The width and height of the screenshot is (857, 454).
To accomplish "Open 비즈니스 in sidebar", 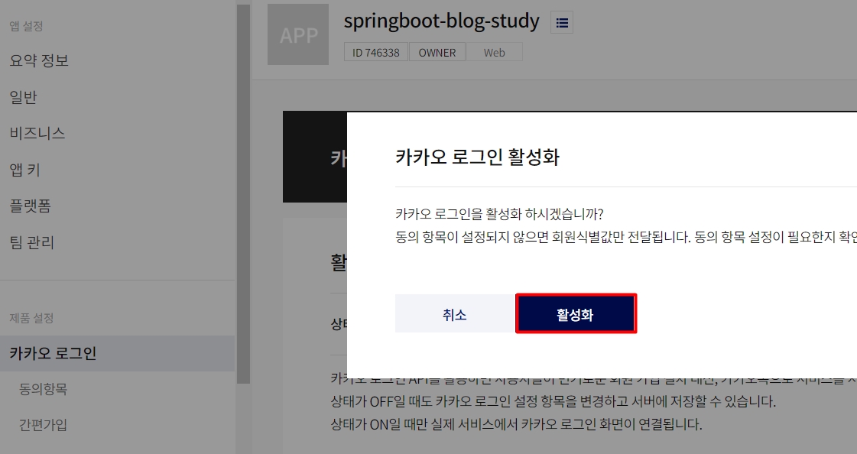I will pos(37,133).
